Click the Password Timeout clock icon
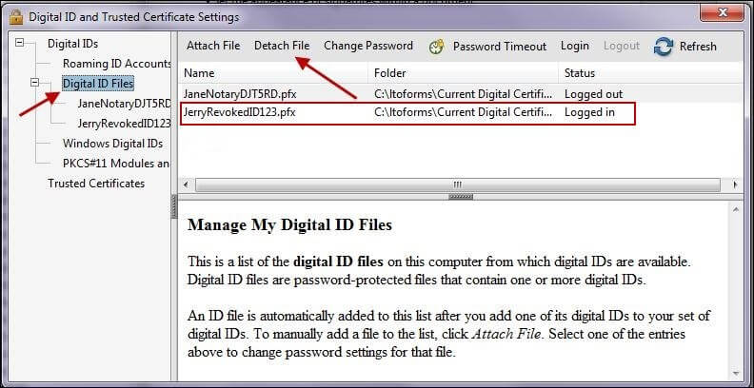Screen dimensions: 754x388 pyautogui.click(x=437, y=47)
